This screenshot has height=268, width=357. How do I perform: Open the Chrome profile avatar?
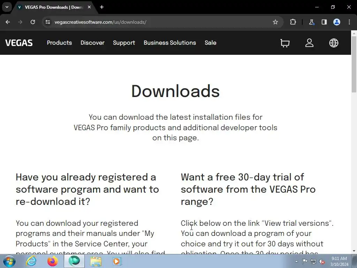tap(337, 22)
